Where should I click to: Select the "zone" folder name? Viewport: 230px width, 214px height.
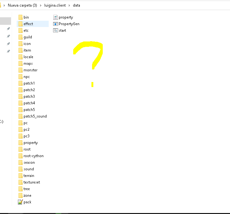(x=27, y=195)
